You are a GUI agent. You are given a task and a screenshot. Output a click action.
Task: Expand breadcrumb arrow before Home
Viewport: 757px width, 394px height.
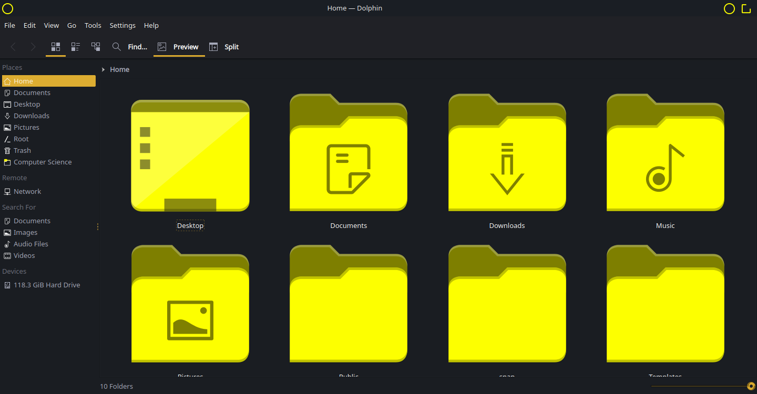(104, 69)
